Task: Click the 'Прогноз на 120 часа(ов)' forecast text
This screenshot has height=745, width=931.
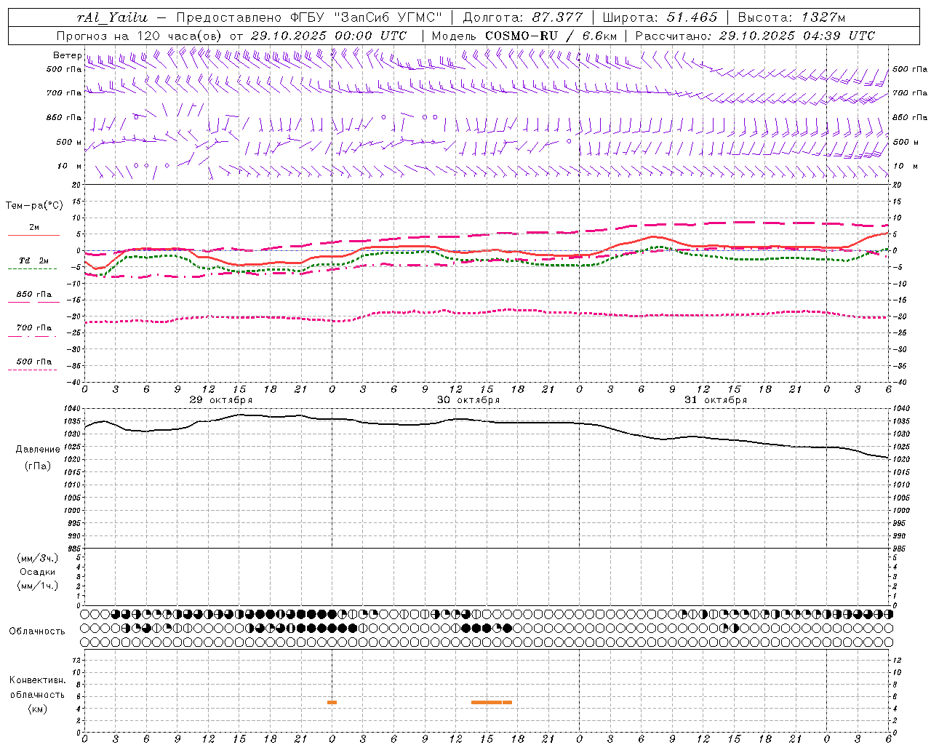Action: pos(140,36)
